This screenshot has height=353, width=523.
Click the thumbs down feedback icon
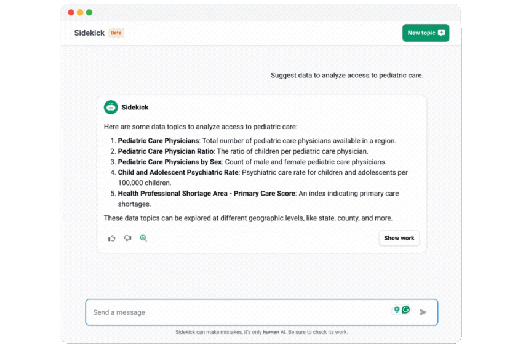(127, 238)
